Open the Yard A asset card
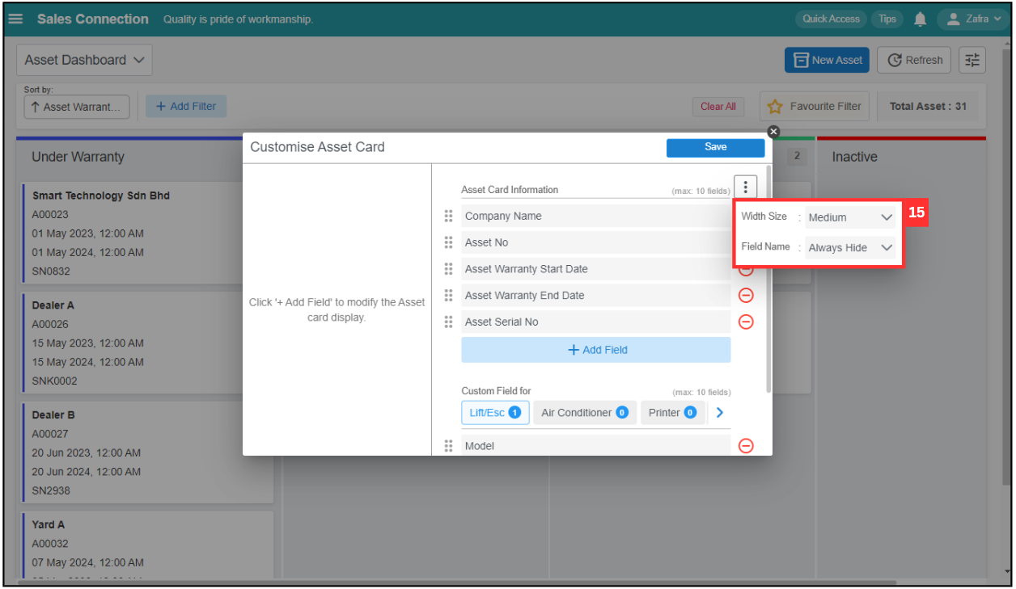The width and height of the screenshot is (1016, 589). coord(148,545)
